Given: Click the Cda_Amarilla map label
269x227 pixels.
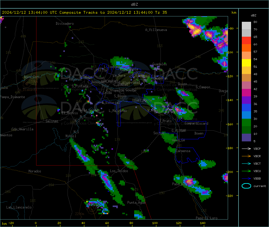Looking at the screenshot, I should point(22,129).
